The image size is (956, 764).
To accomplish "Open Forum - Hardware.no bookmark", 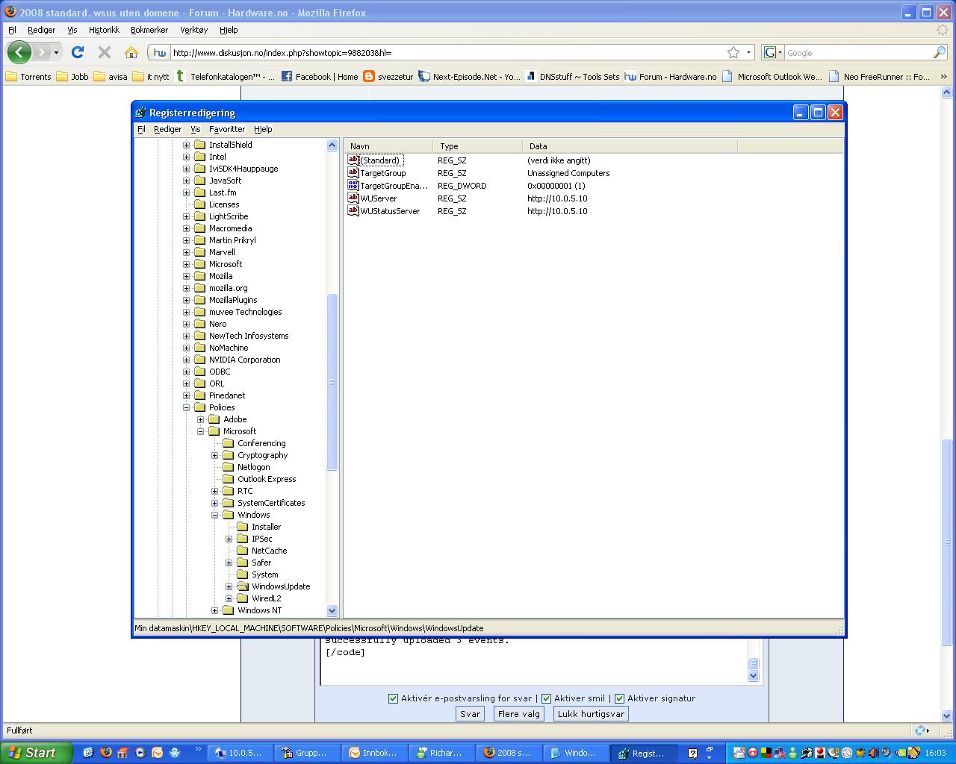I will click(670, 76).
